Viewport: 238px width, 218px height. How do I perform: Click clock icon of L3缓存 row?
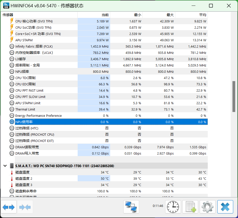[12, 59]
